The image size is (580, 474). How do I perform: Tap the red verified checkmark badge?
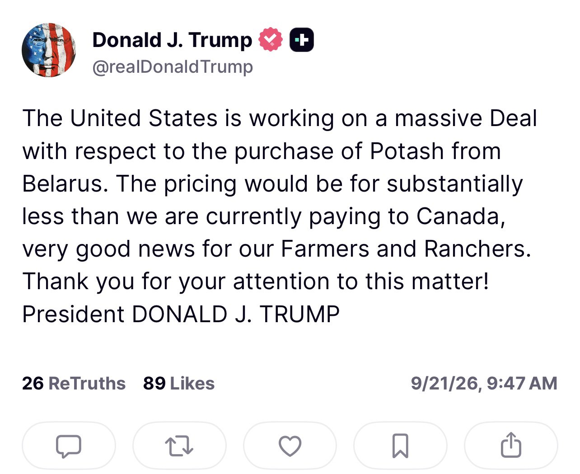pyautogui.click(x=270, y=40)
